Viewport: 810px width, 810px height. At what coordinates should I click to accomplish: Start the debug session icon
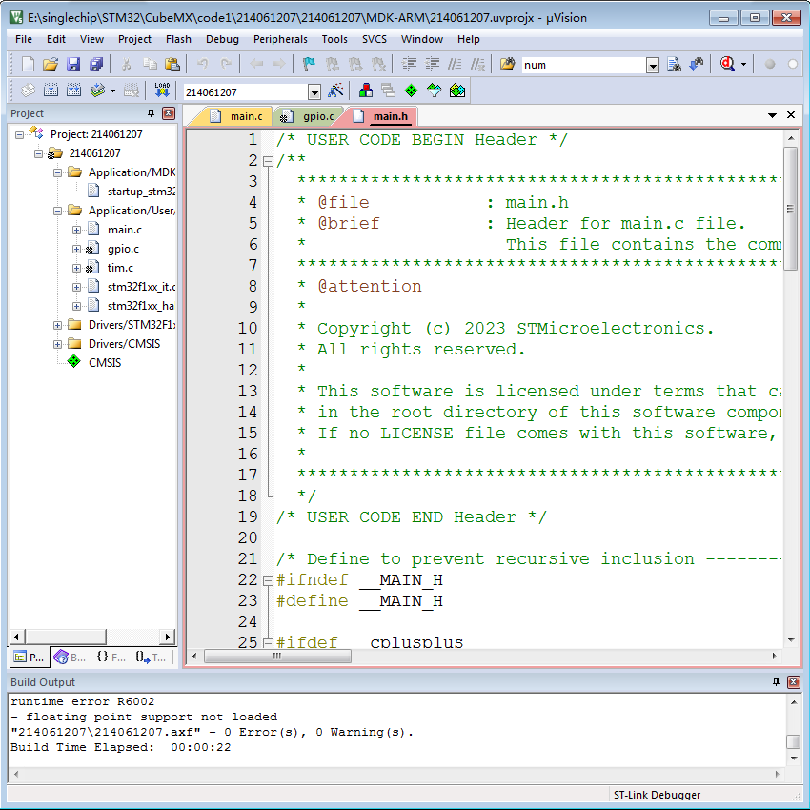click(727, 64)
